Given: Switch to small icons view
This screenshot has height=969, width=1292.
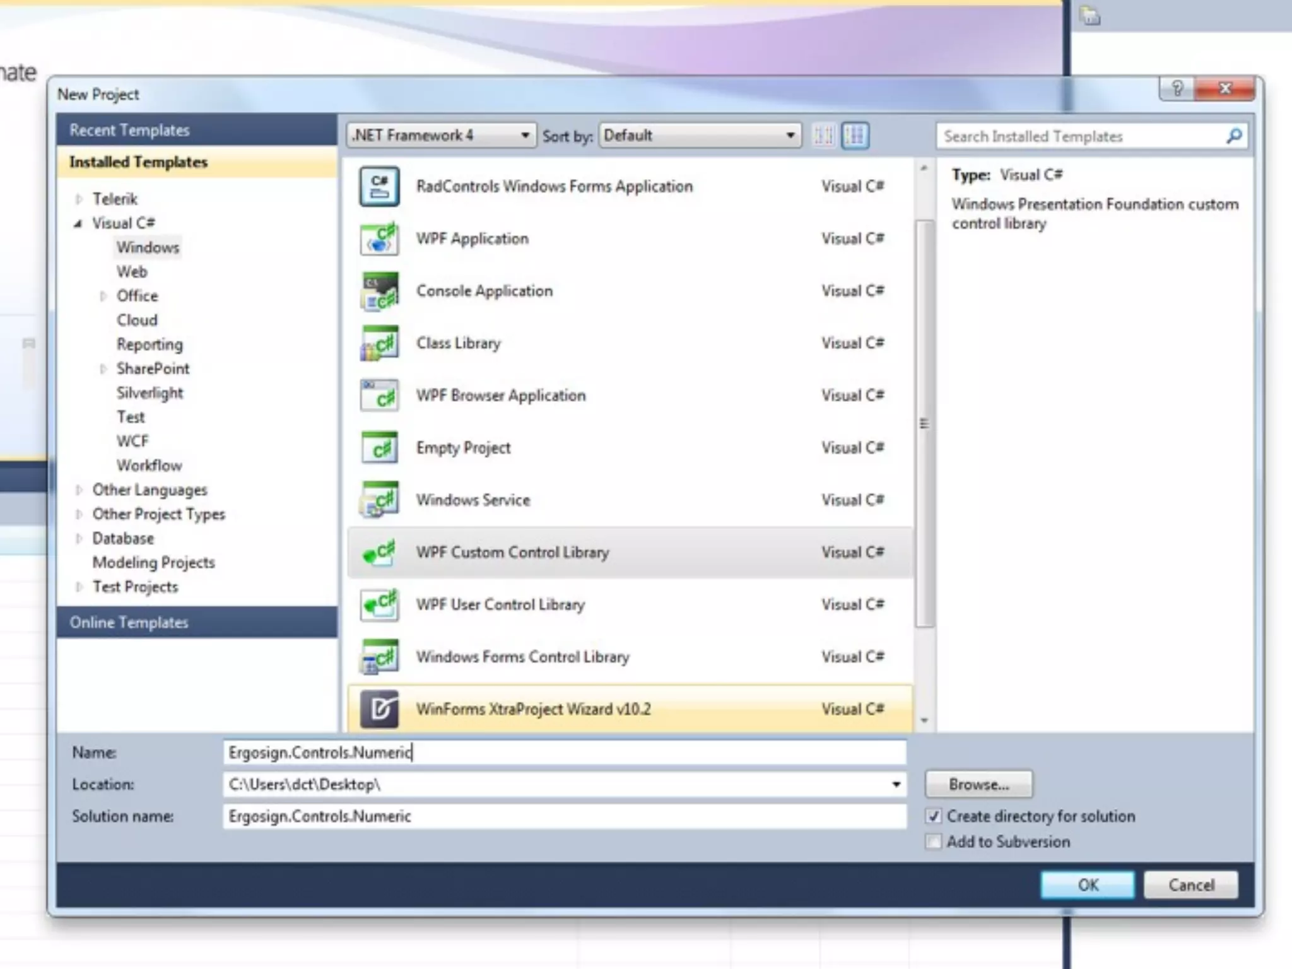Looking at the screenshot, I should point(823,136).
